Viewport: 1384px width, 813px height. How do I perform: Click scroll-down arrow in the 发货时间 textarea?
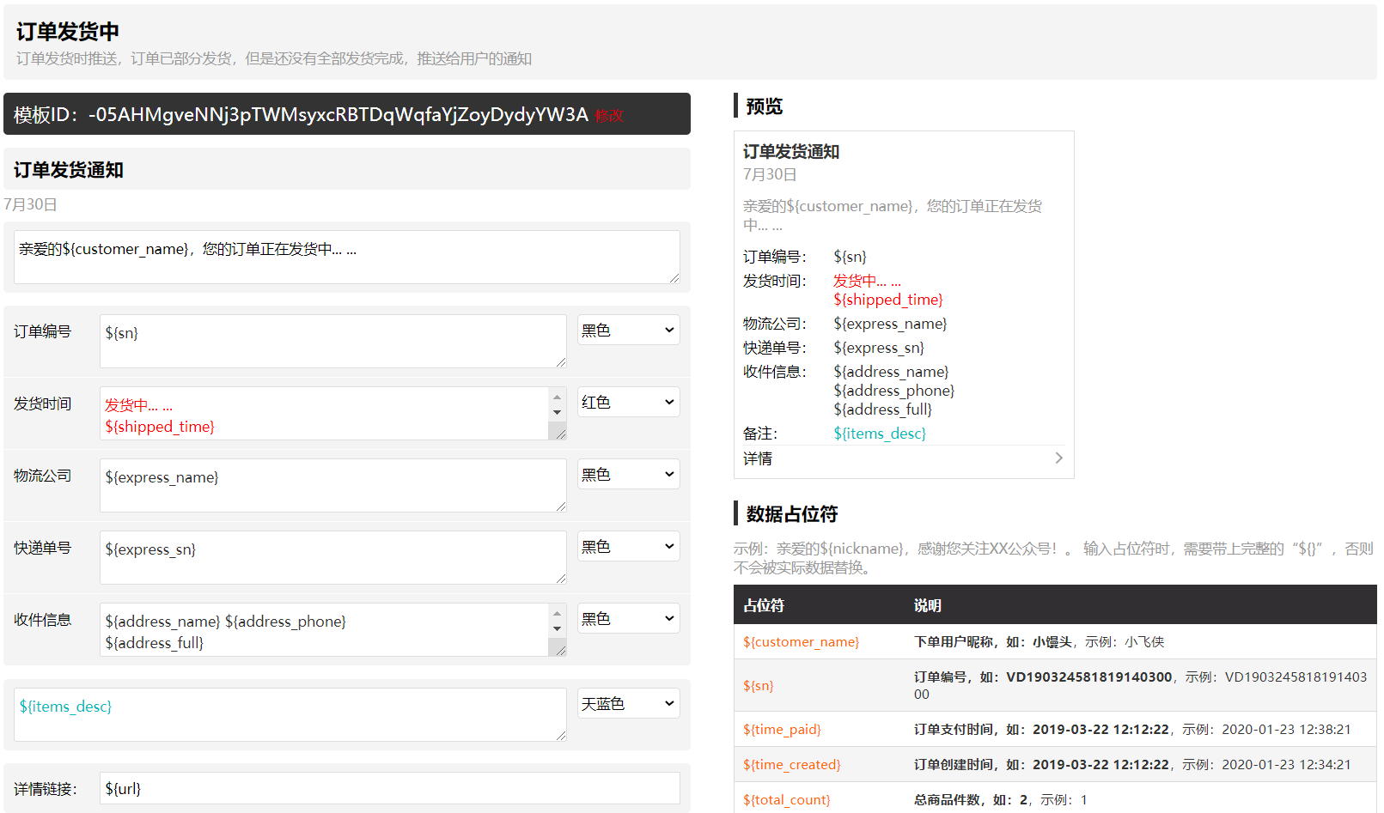557,413
